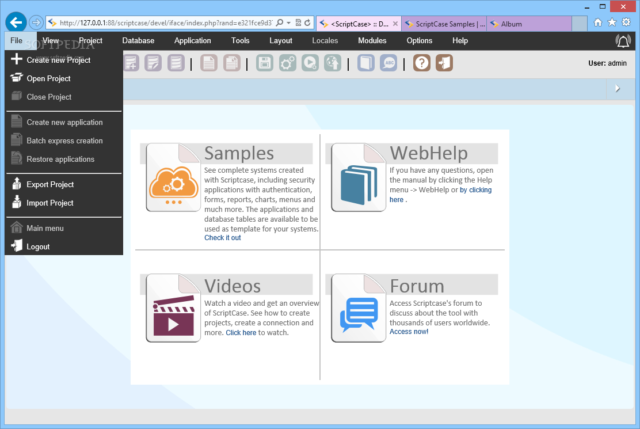Switch to the Album browser tab
This screenshot has height=429, width=640.
(529, 24)
